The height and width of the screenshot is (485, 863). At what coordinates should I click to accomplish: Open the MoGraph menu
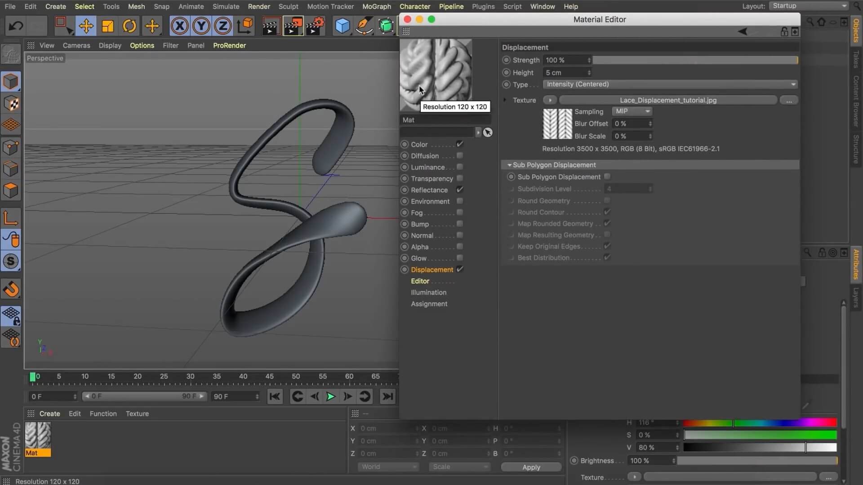(376, 6)
